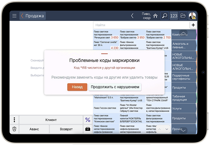Viewport: 209px width, 145px height.
Task: Apply a discount with the percent icon
Action: coord(88,120)
